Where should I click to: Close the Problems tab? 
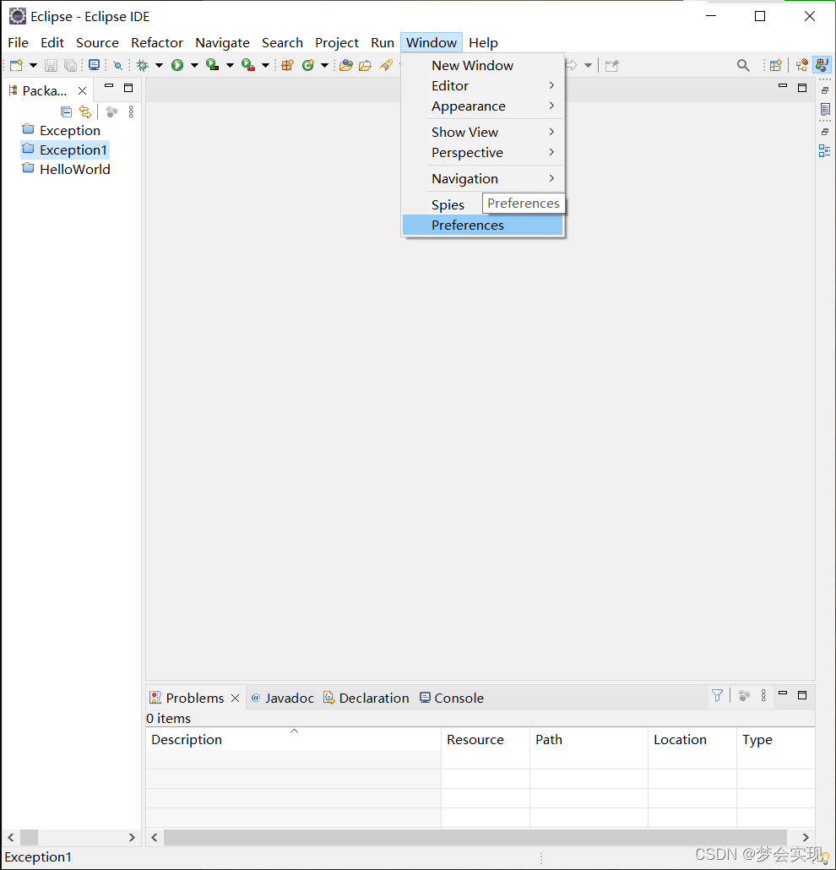click(236, 698)
